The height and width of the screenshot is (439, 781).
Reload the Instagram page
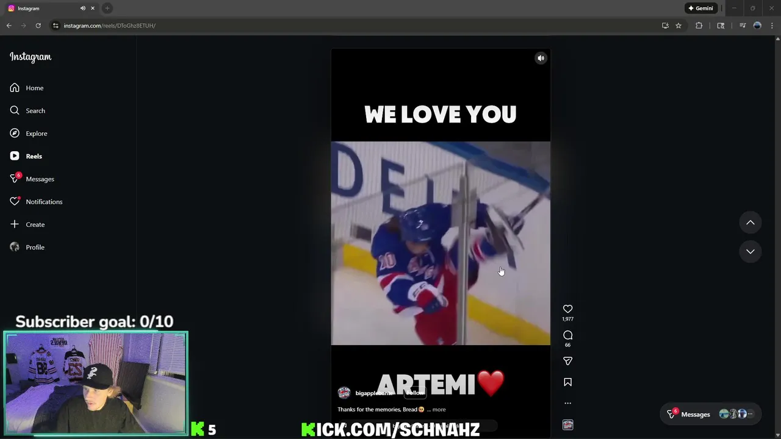(x=38, y=26)
